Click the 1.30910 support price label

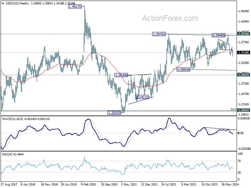point(183,69)
